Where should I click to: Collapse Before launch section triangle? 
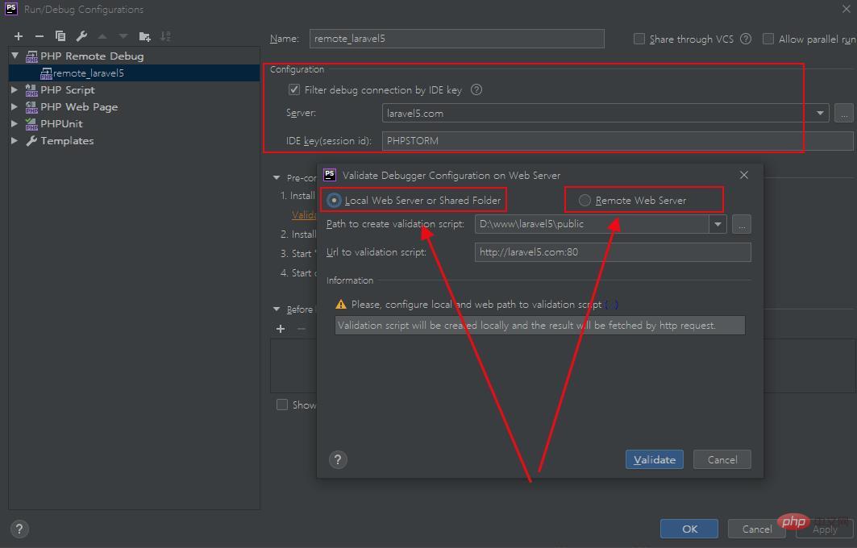tap(277, 309)
